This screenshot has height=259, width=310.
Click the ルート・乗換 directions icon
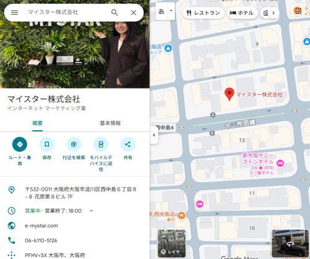[20, 144]
